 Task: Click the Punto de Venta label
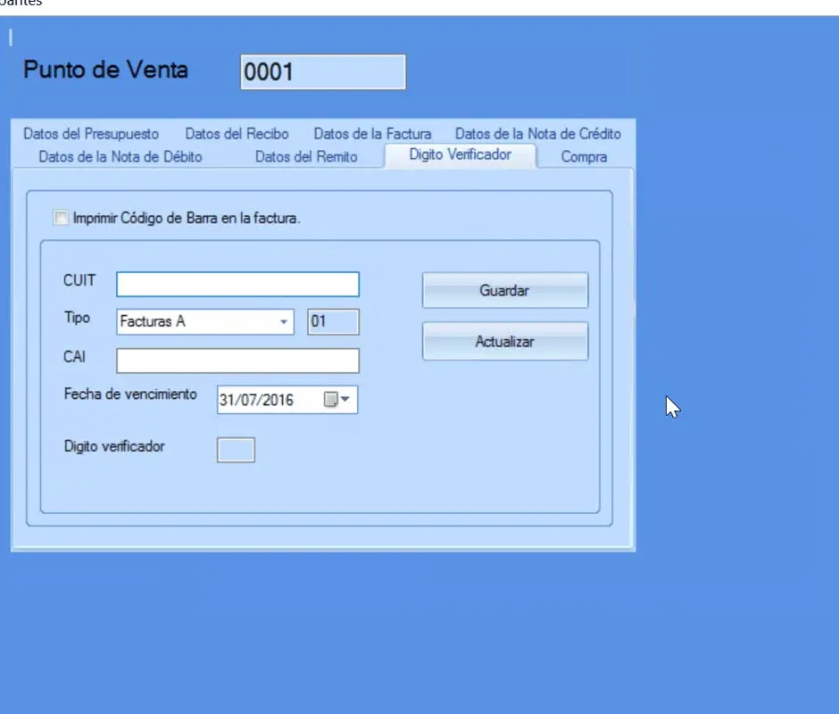[106, 70]
